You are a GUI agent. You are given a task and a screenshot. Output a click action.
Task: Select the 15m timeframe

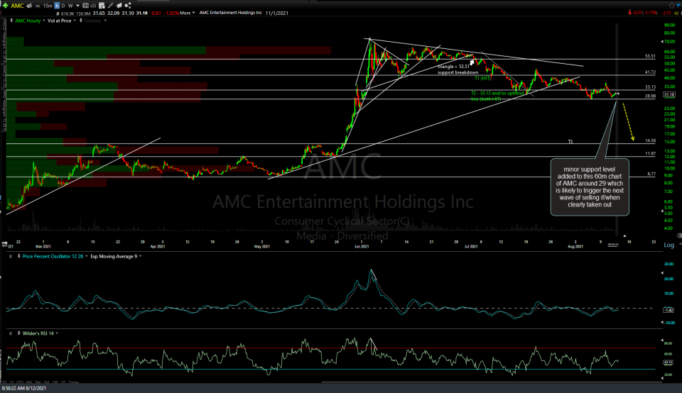click(x=48, y=6)
